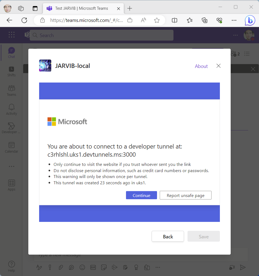Click the disabled Save button in dialog
This screenshot has width=259, height=276.
point(203,236)
